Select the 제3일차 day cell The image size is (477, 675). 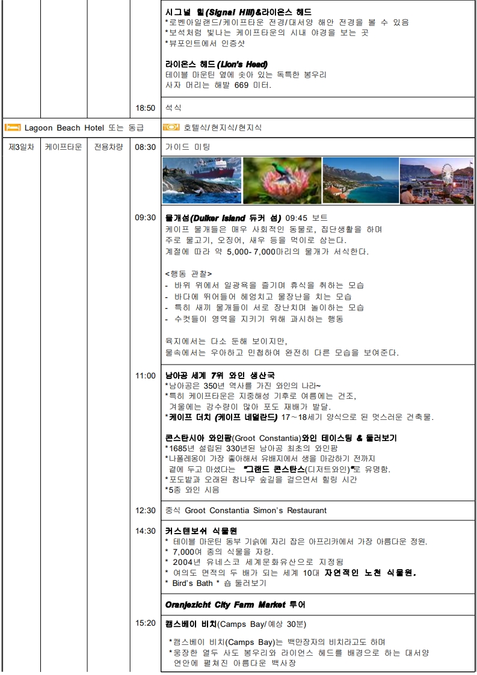pos(21,147)
